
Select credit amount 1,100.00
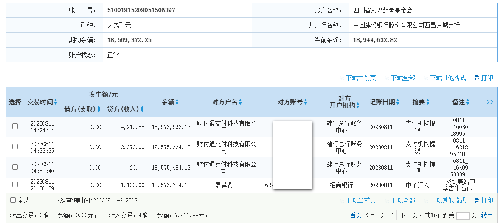[x=133, y=185]
